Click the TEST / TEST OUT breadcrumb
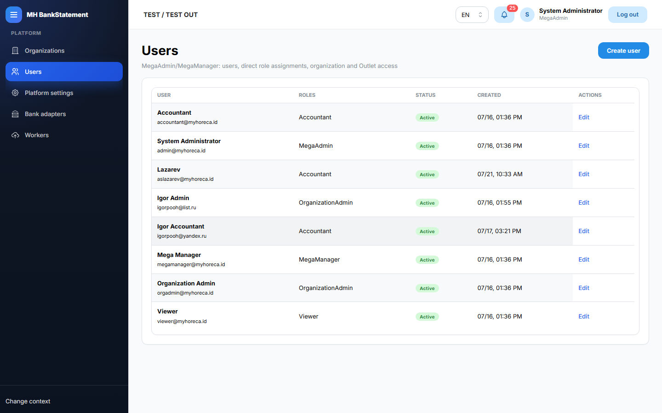Image resolution: width=662 pixels, height=413 pixels. (171, 15)
